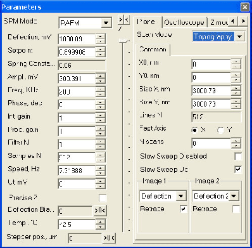Click the Filter N spinner arrows
Screen dimensions: 252x248
point(101,145)
